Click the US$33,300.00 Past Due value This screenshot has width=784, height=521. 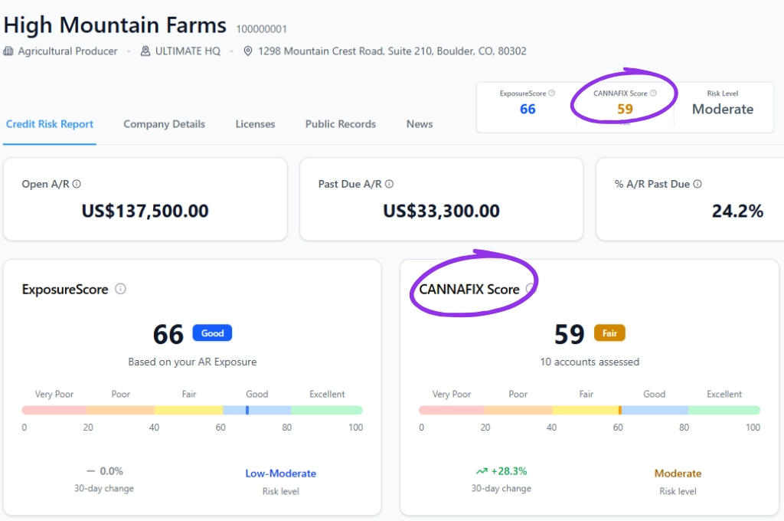click(x=441, y=211)
